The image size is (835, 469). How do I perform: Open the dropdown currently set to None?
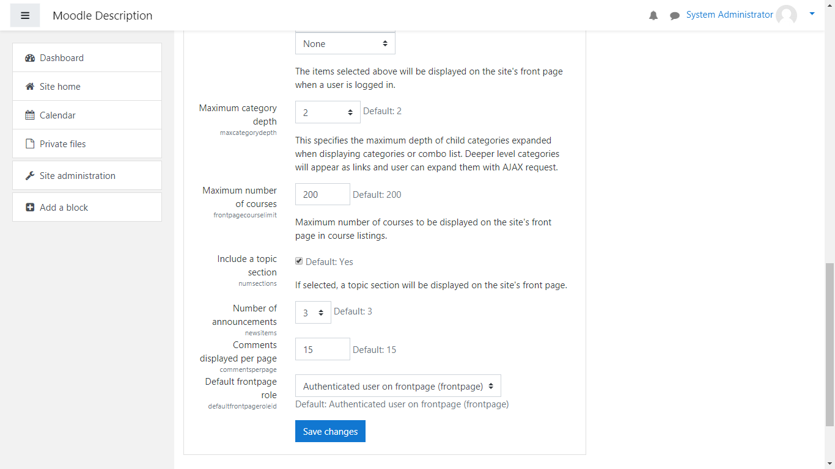345,44
